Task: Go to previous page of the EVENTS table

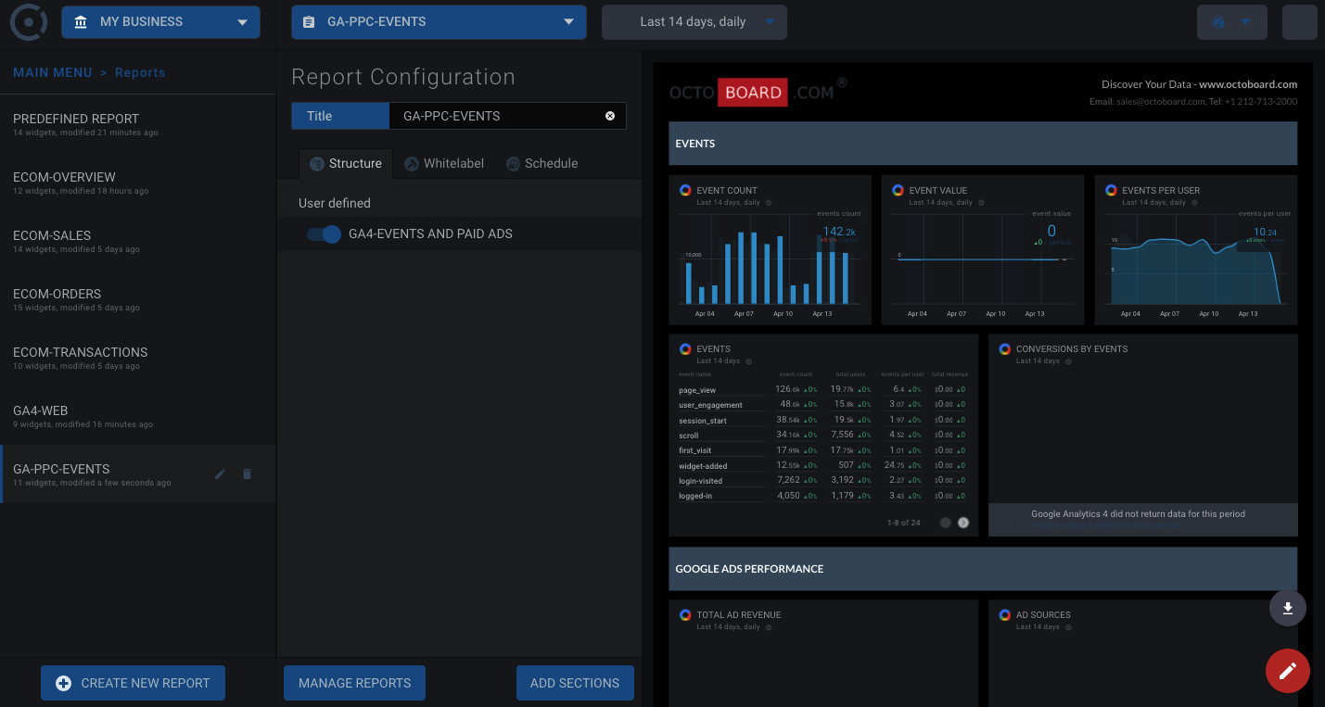Action: click(x=946, y=523)
